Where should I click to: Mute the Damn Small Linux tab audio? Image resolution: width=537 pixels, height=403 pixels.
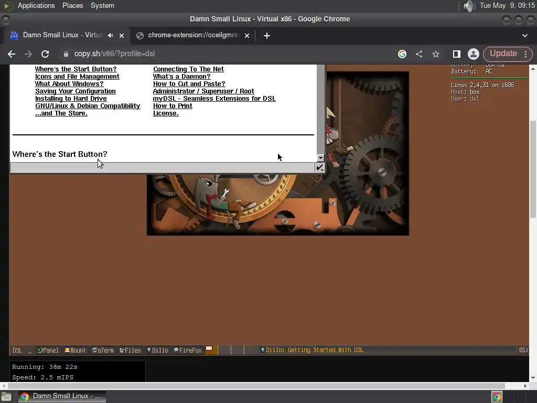coord(110,35)
